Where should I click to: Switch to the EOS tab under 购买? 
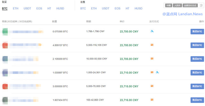(x=39, y=8)
